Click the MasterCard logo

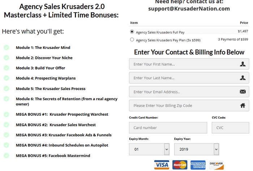point(179,165)
